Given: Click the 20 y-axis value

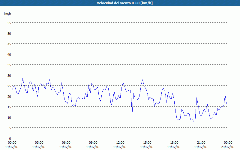Looking at the screenshot, I should (x=9, y=96).
